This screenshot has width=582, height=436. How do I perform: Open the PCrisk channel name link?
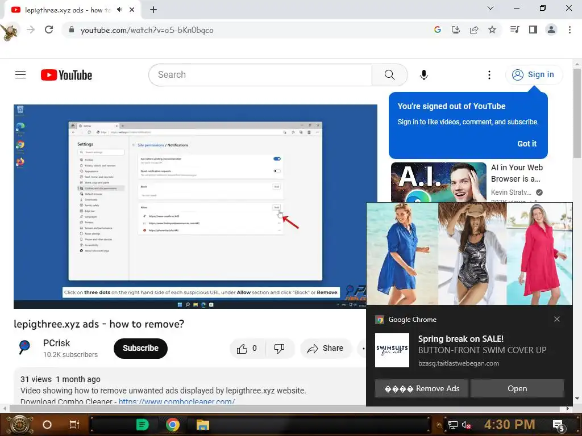(x=56, y=343)
